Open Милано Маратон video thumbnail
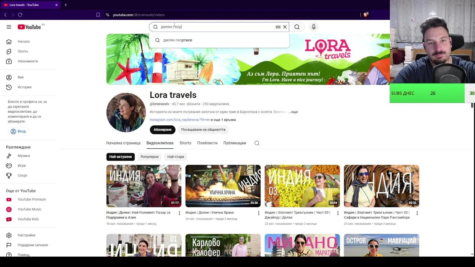 pyautogui.click(x=302, y=245)
